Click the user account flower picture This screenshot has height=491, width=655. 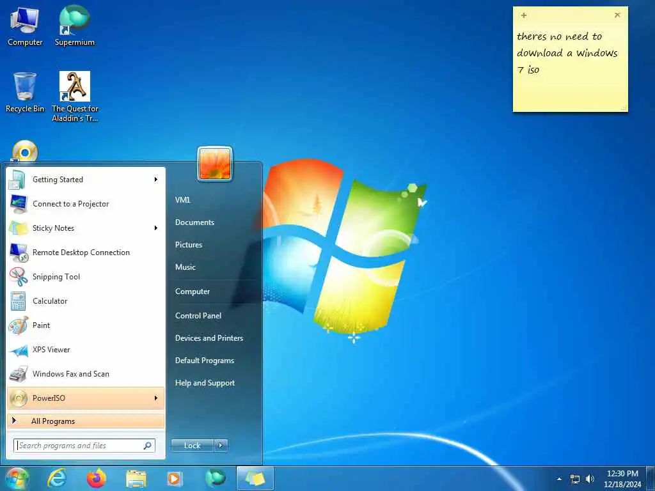click(x=215, y=164)
